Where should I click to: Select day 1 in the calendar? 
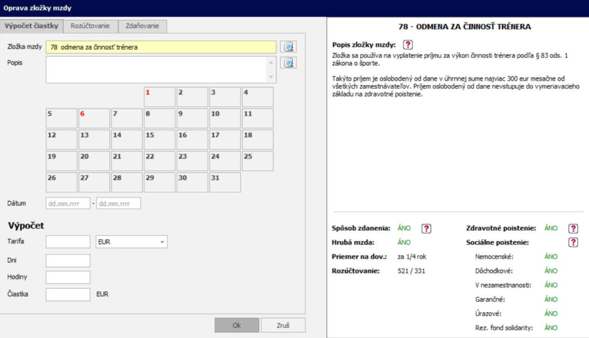tap(159, 97)
